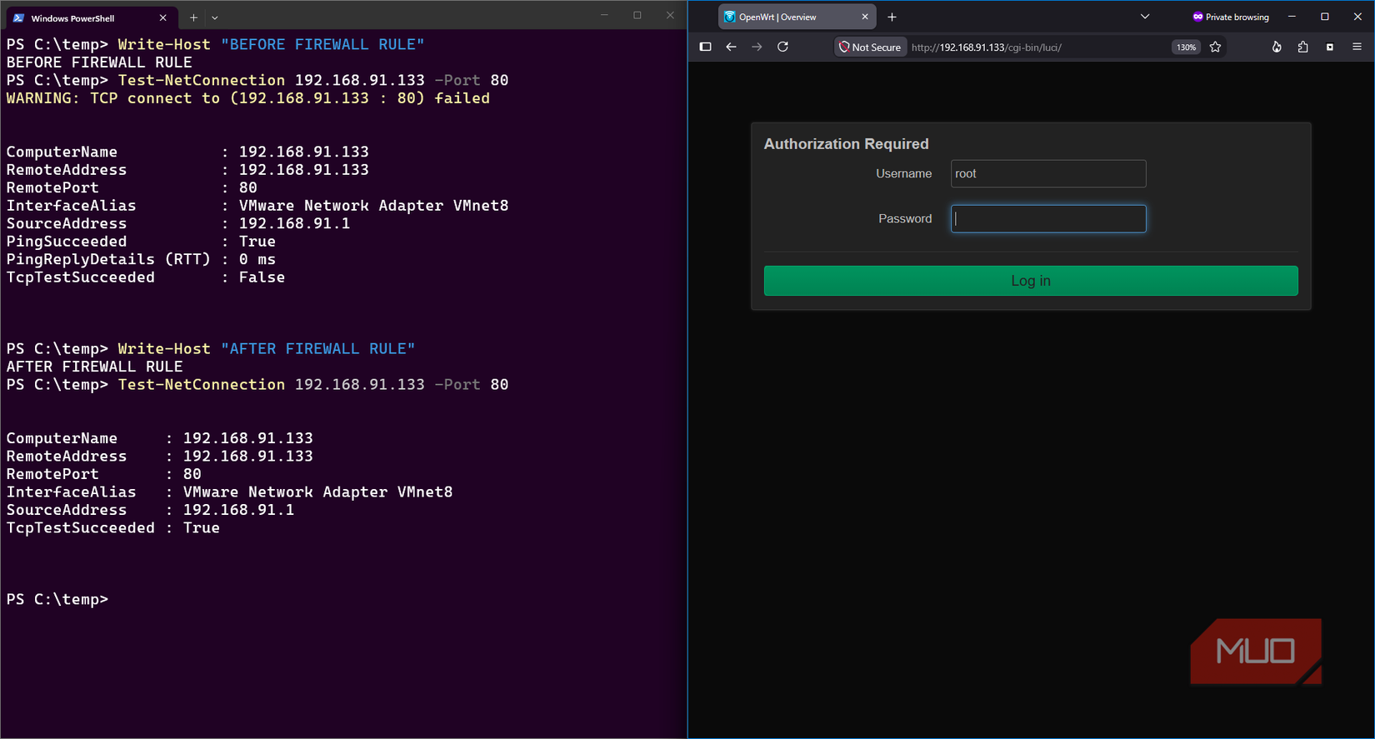Add a new terminal tab
This screenshot has height=739, width=1375.
click(x=193, y=17)
